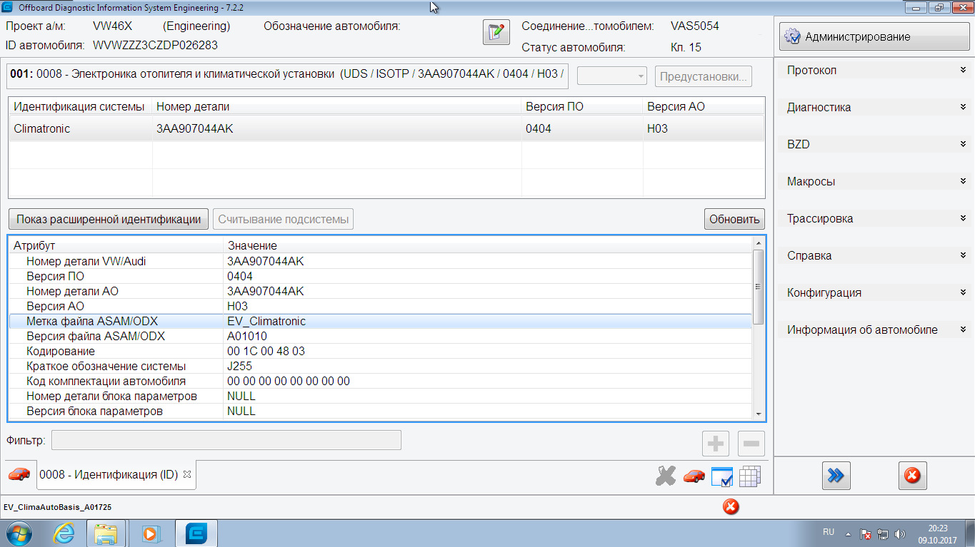Click the EV_ClimaAutoBasis_A01725 status bar text

click(57, 507)
